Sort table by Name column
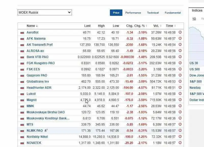 tap(32, 26)
